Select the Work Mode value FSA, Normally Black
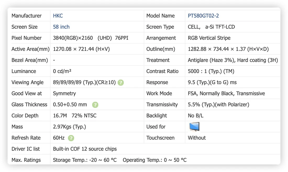This screenshot has height=172, width=288. [211, 94]
